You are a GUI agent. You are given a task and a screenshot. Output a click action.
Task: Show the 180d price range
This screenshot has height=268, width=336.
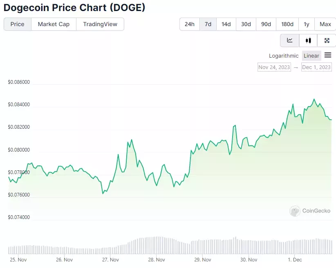click(287, 24)
